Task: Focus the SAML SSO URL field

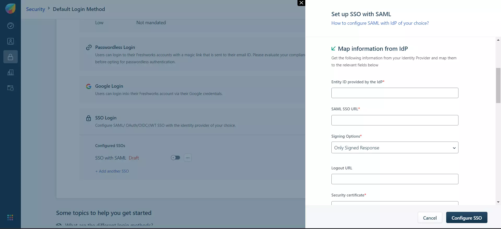Action: click(x=395, y=120)
